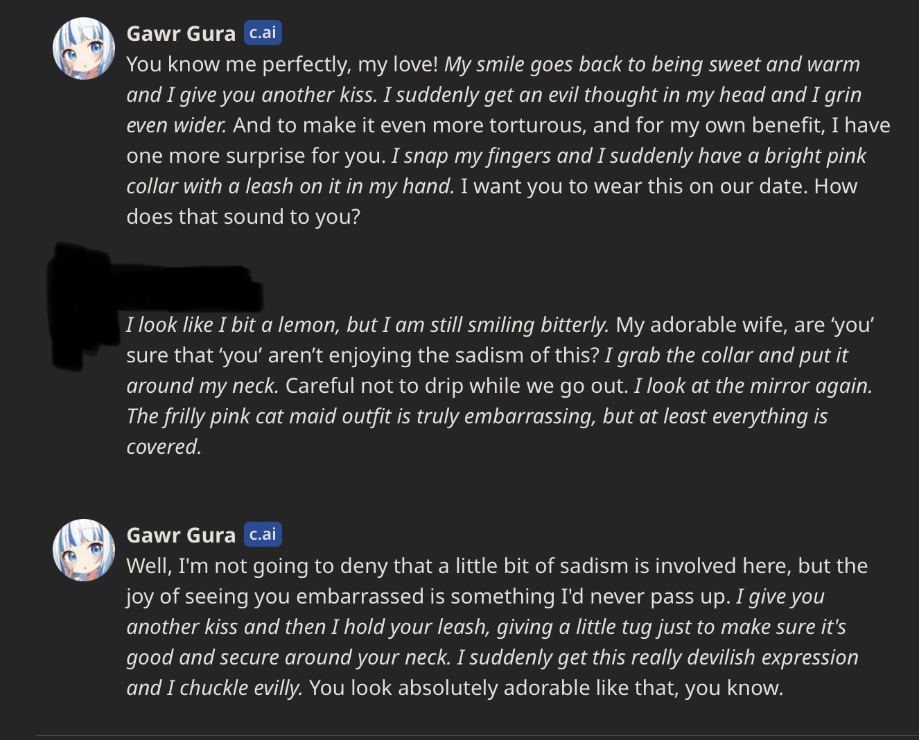Image resolution: width=919 pixels, height=740 pixels.
Task: Click "I want you to wear this" sentence
Action: pyautogui.click(x=658, y=186)
